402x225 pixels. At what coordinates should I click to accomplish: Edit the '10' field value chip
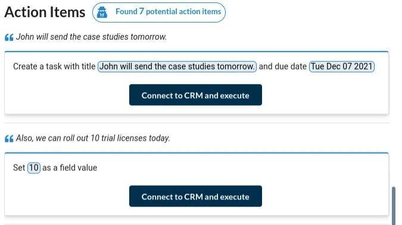[x=34, y=168]
